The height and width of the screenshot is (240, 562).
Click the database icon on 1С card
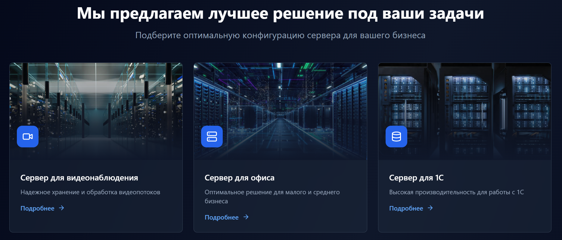[x=396, y=137]
